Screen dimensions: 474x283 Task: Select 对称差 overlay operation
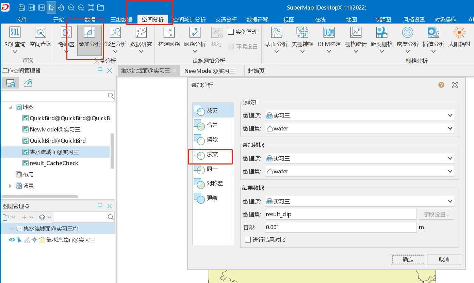(x=213, y=184)
